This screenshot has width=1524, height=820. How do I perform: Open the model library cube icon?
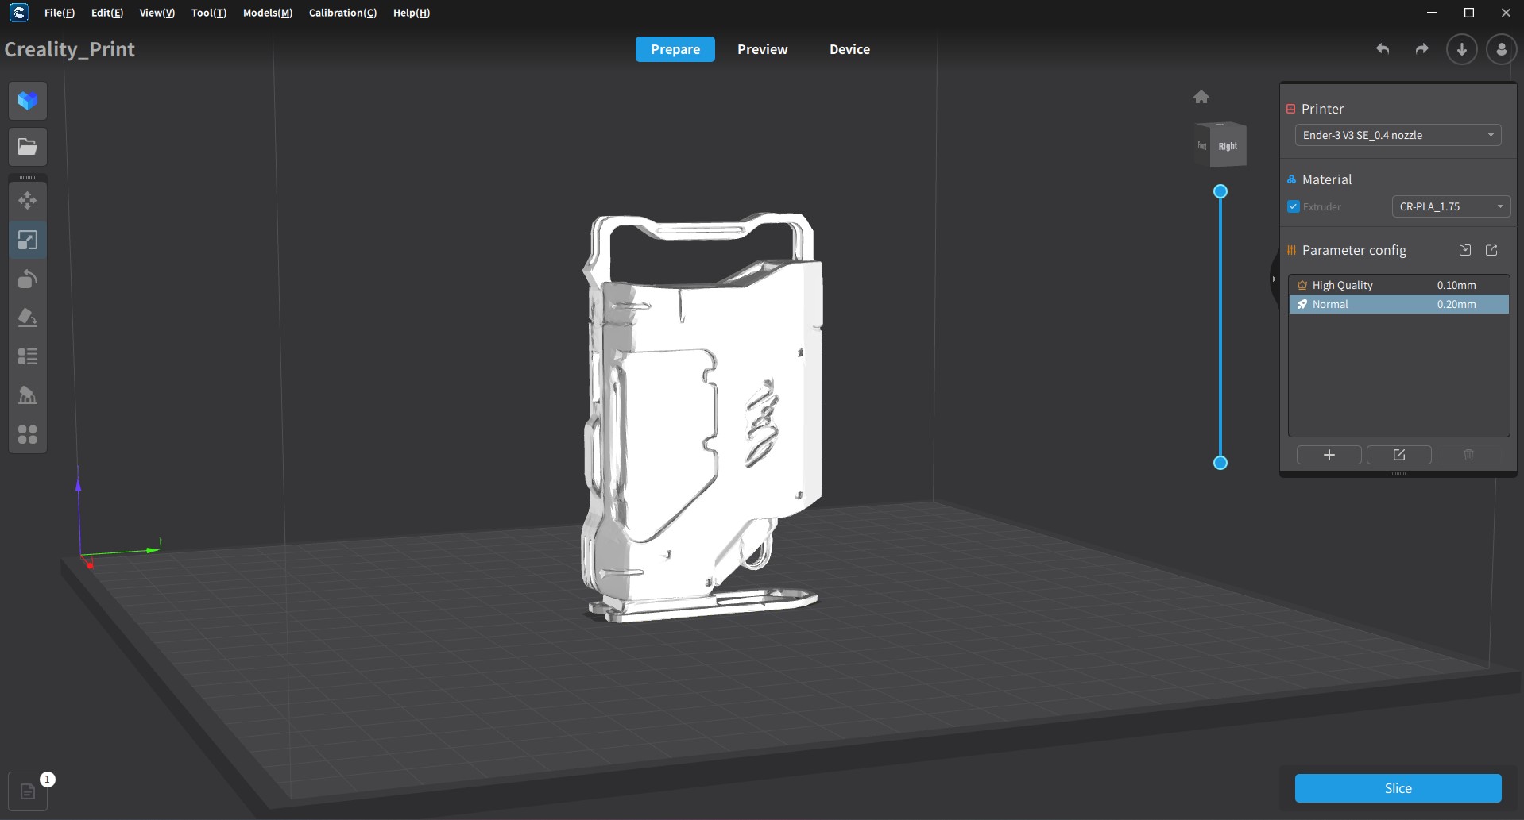(x=28, y=101)
